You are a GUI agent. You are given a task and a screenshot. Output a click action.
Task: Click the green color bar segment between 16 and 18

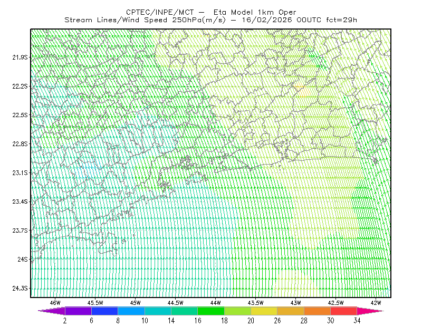point(211,311)
